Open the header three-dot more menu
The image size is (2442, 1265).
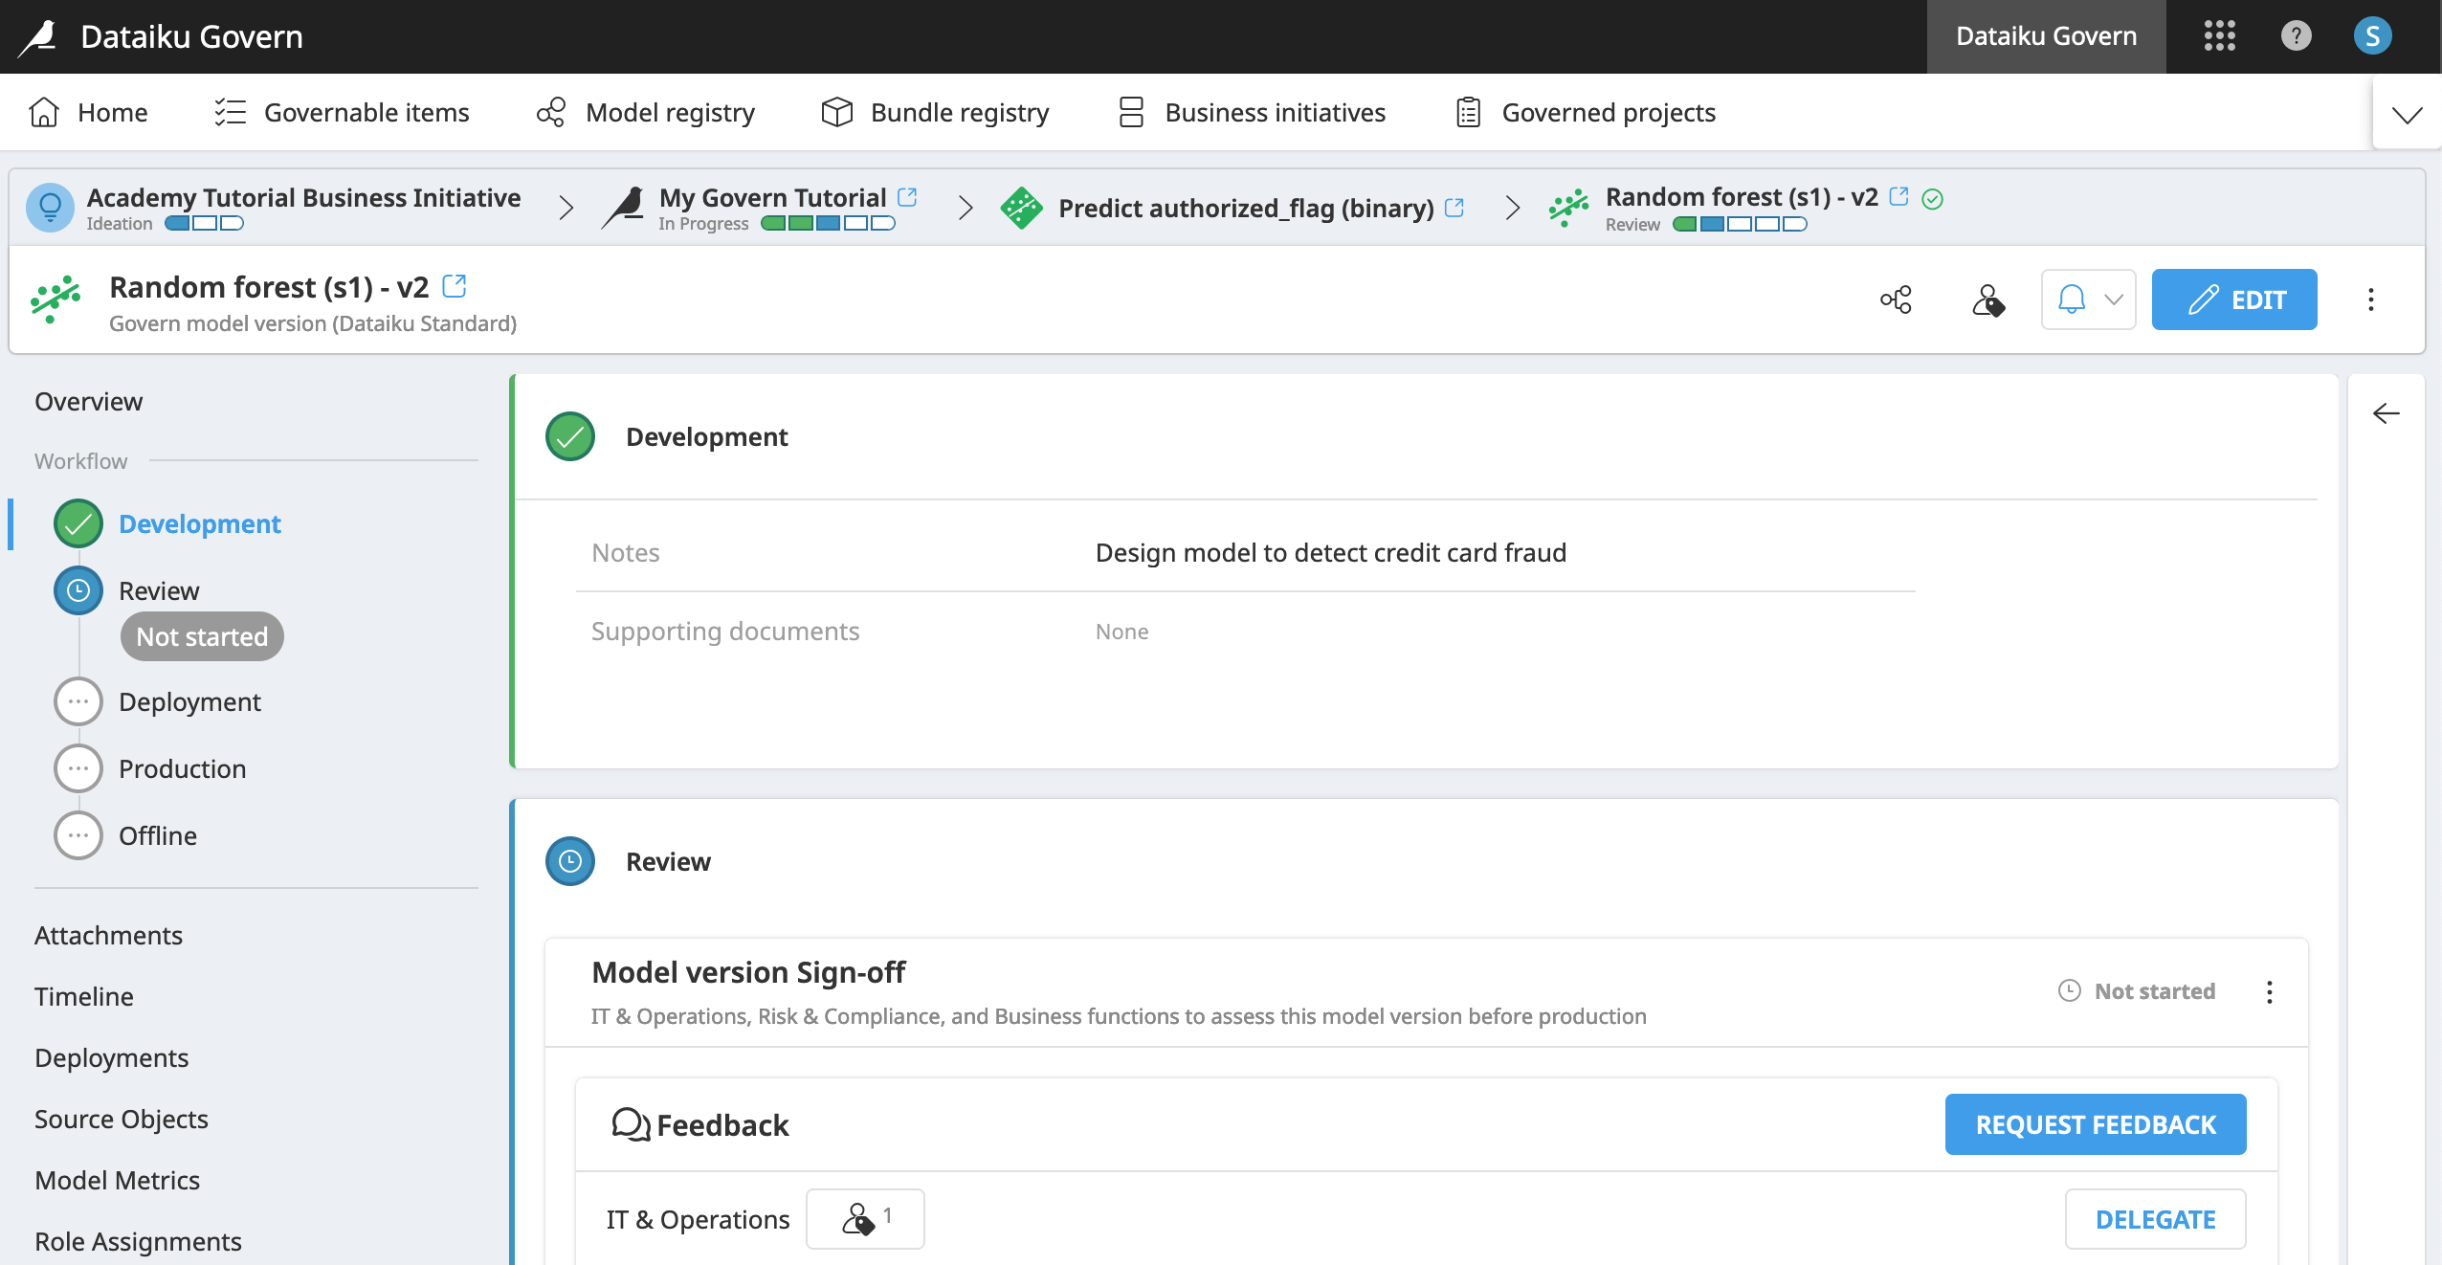[2371, 300]
